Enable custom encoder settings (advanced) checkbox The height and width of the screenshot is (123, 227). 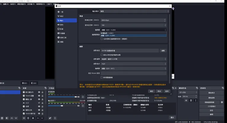(x=102, y=39)
